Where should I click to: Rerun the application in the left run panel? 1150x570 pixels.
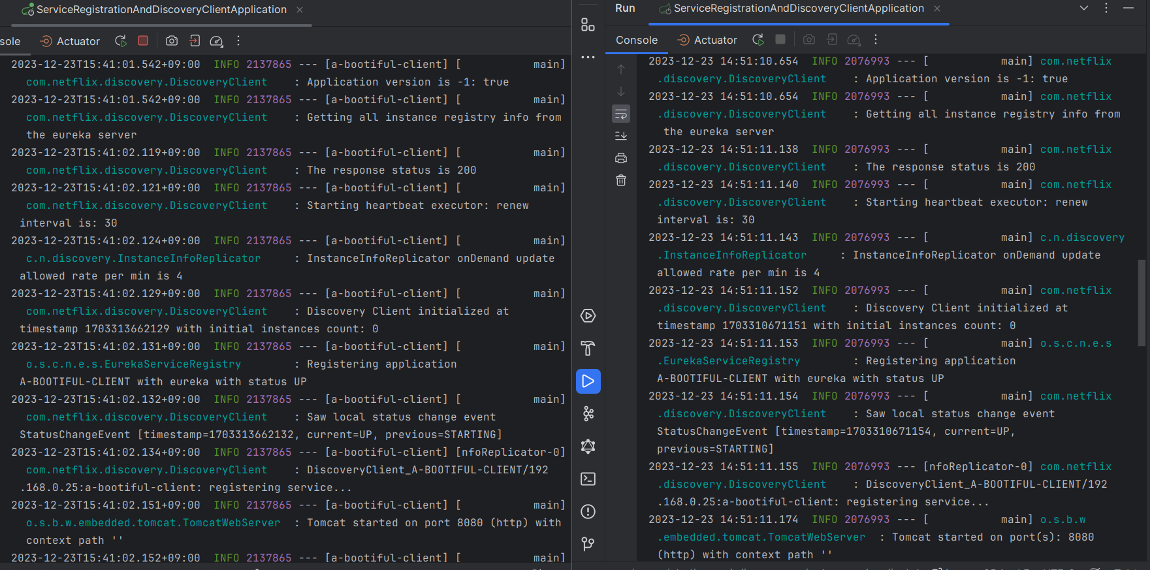pyautogui.click(x=121, y=41)
